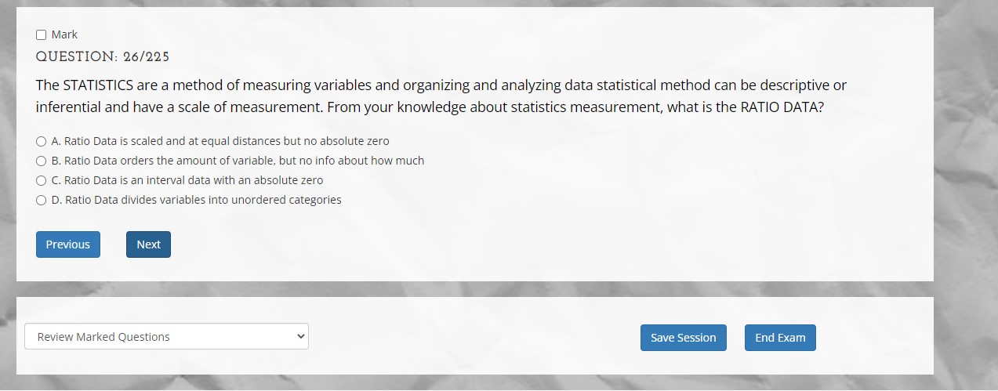
Task: Select radio button for option B
Action: tap(41, 161)
